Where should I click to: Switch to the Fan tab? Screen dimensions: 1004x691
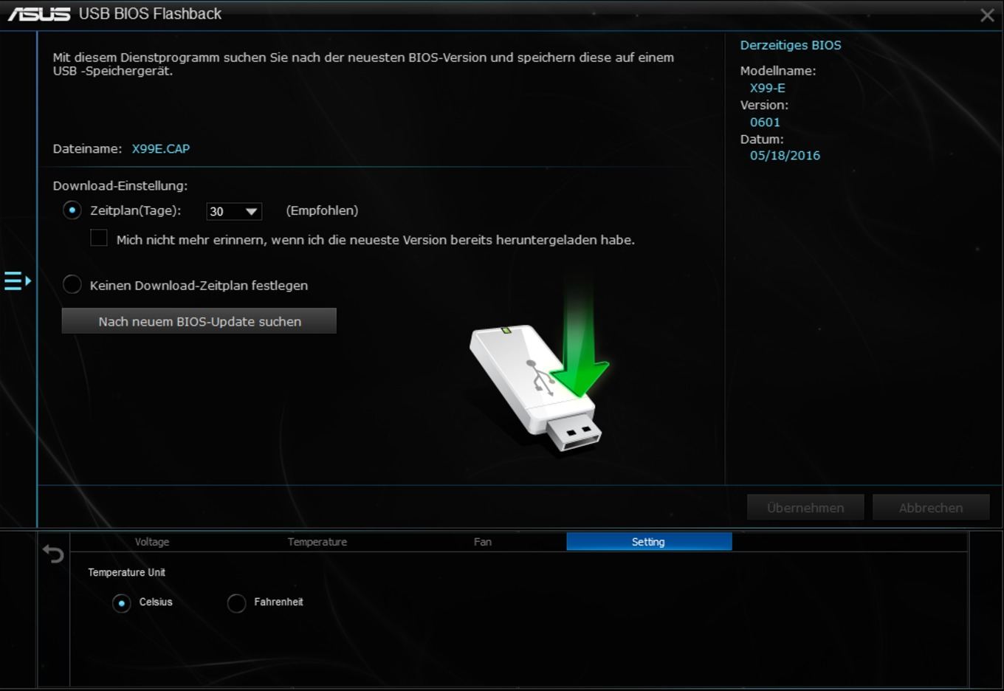click(x=483, y=542)
